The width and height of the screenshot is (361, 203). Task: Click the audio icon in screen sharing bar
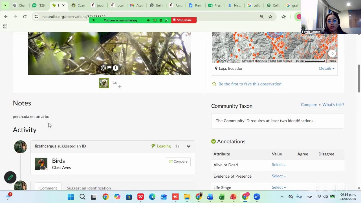point(149,20)
